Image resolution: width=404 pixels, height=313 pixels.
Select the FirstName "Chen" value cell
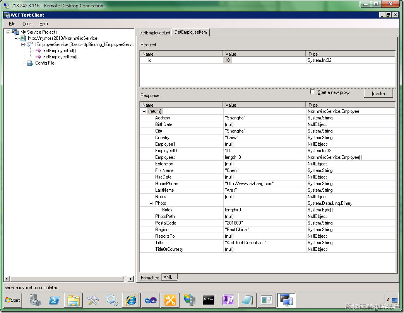(265, 170)
